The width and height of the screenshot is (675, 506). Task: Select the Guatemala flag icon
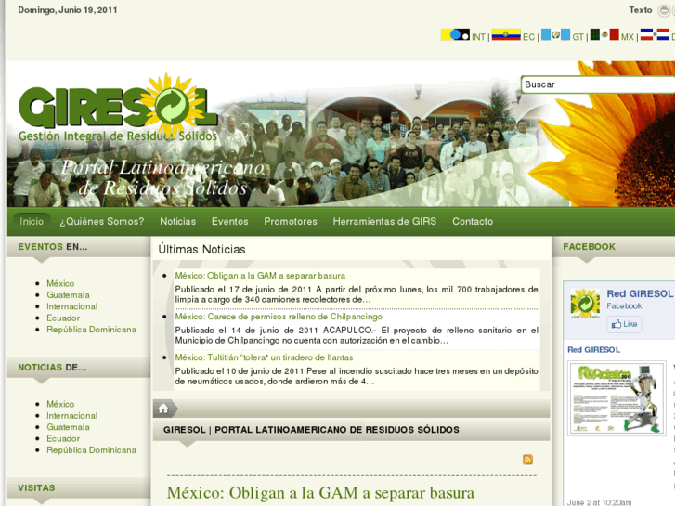(x=556, y=34)
